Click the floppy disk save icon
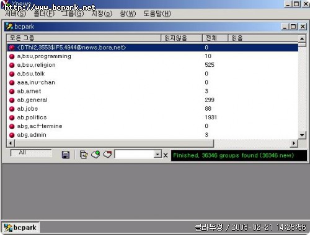Screen dimensions: 310x235 pos(66,155)
